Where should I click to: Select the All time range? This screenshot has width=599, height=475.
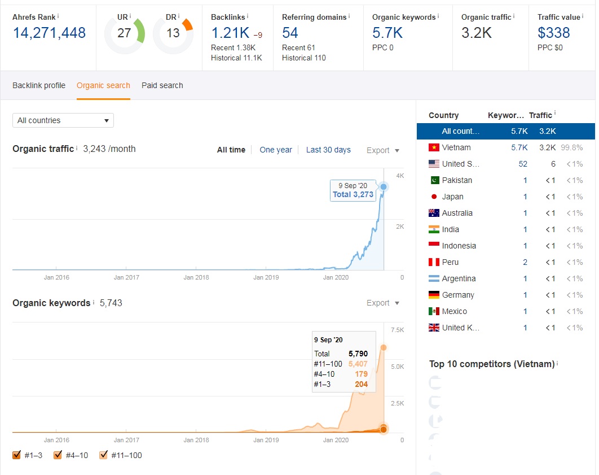(x=231, y=150)
